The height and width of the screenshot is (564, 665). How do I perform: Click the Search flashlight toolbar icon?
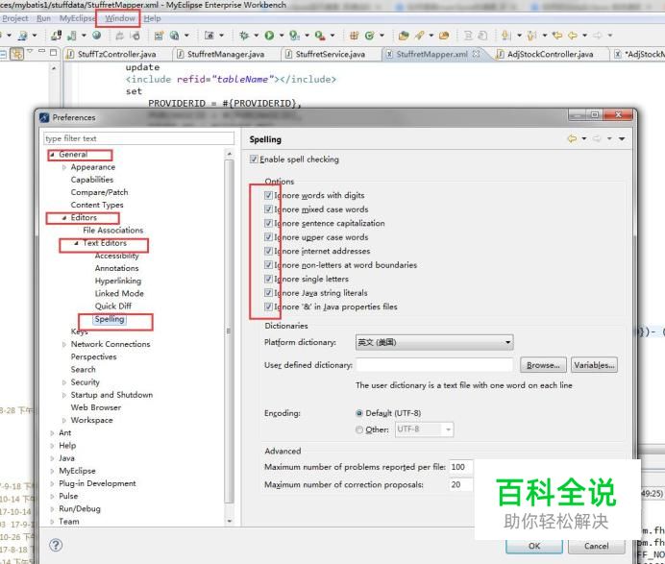click(x=419, y=36)
